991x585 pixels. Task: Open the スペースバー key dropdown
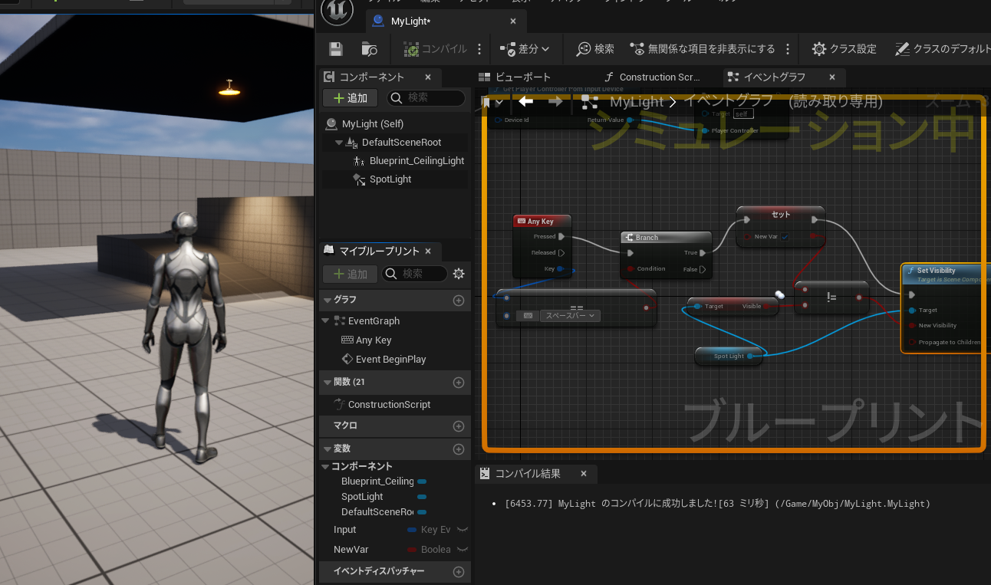click(x=570, y=315)
